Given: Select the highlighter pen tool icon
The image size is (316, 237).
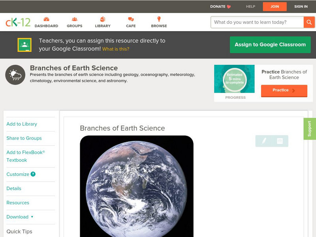Looking at the screenshot, I should (264, 141).
